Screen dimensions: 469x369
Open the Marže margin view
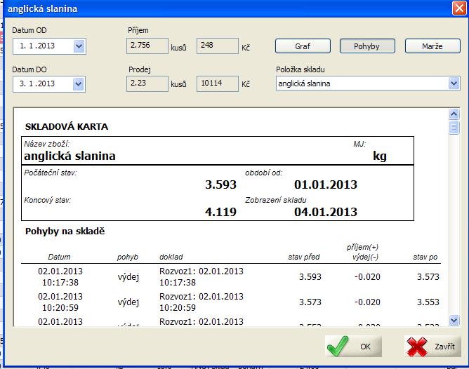tap(432, 46)
